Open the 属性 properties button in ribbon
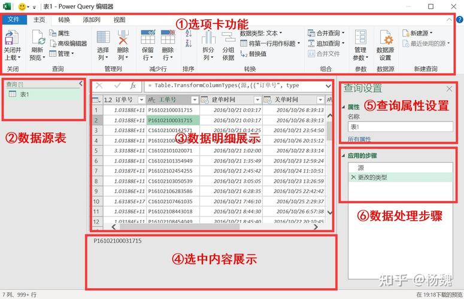This screenshot has width=464, height=299. click(59, 33)
